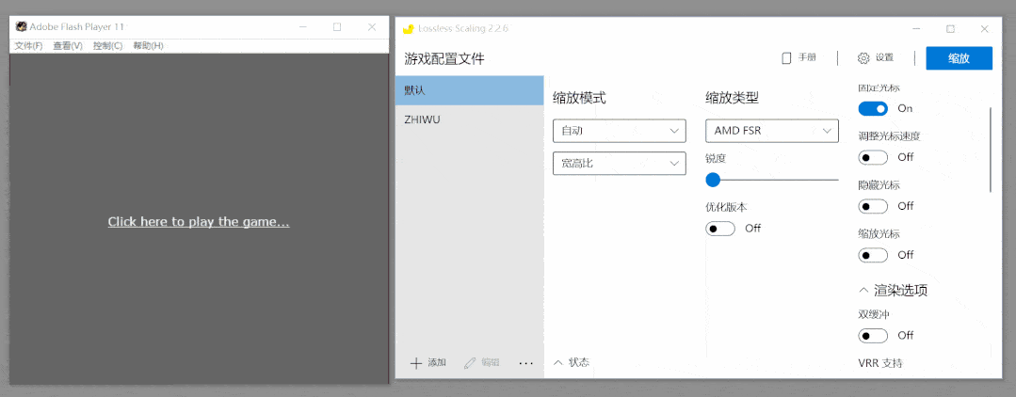
Task: Open the 自动 scaling mode dropdown
Action: 620,131
